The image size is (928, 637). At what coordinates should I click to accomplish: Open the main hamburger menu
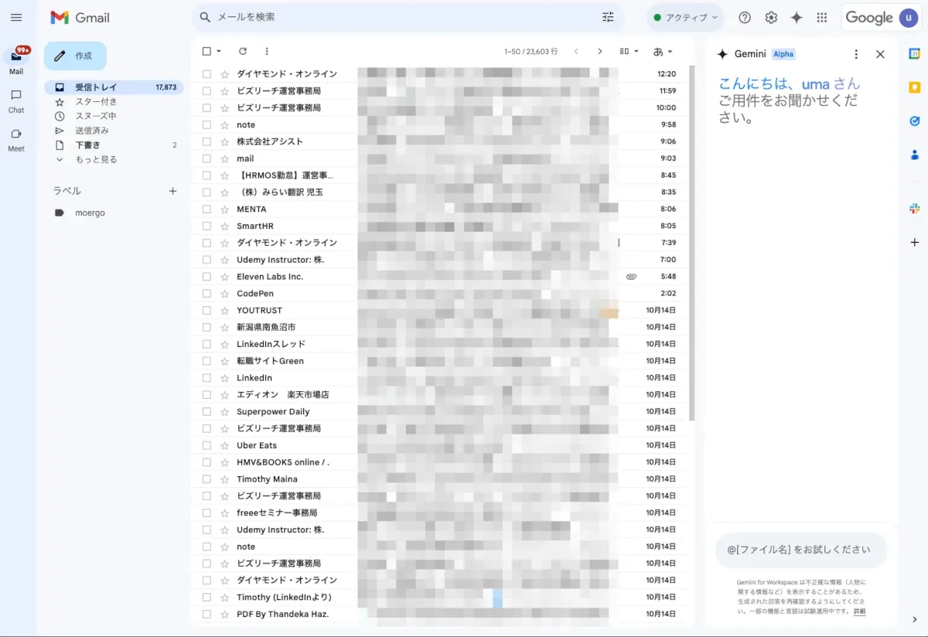click(16, 17)
